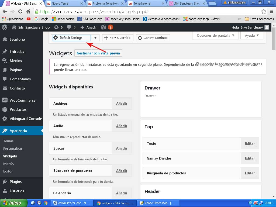Viewport: 276px width, 207px height.
Task: Open Silvi Sanctuary Shop home icon link
Action: pyautogui.click(x=14, y=27)
